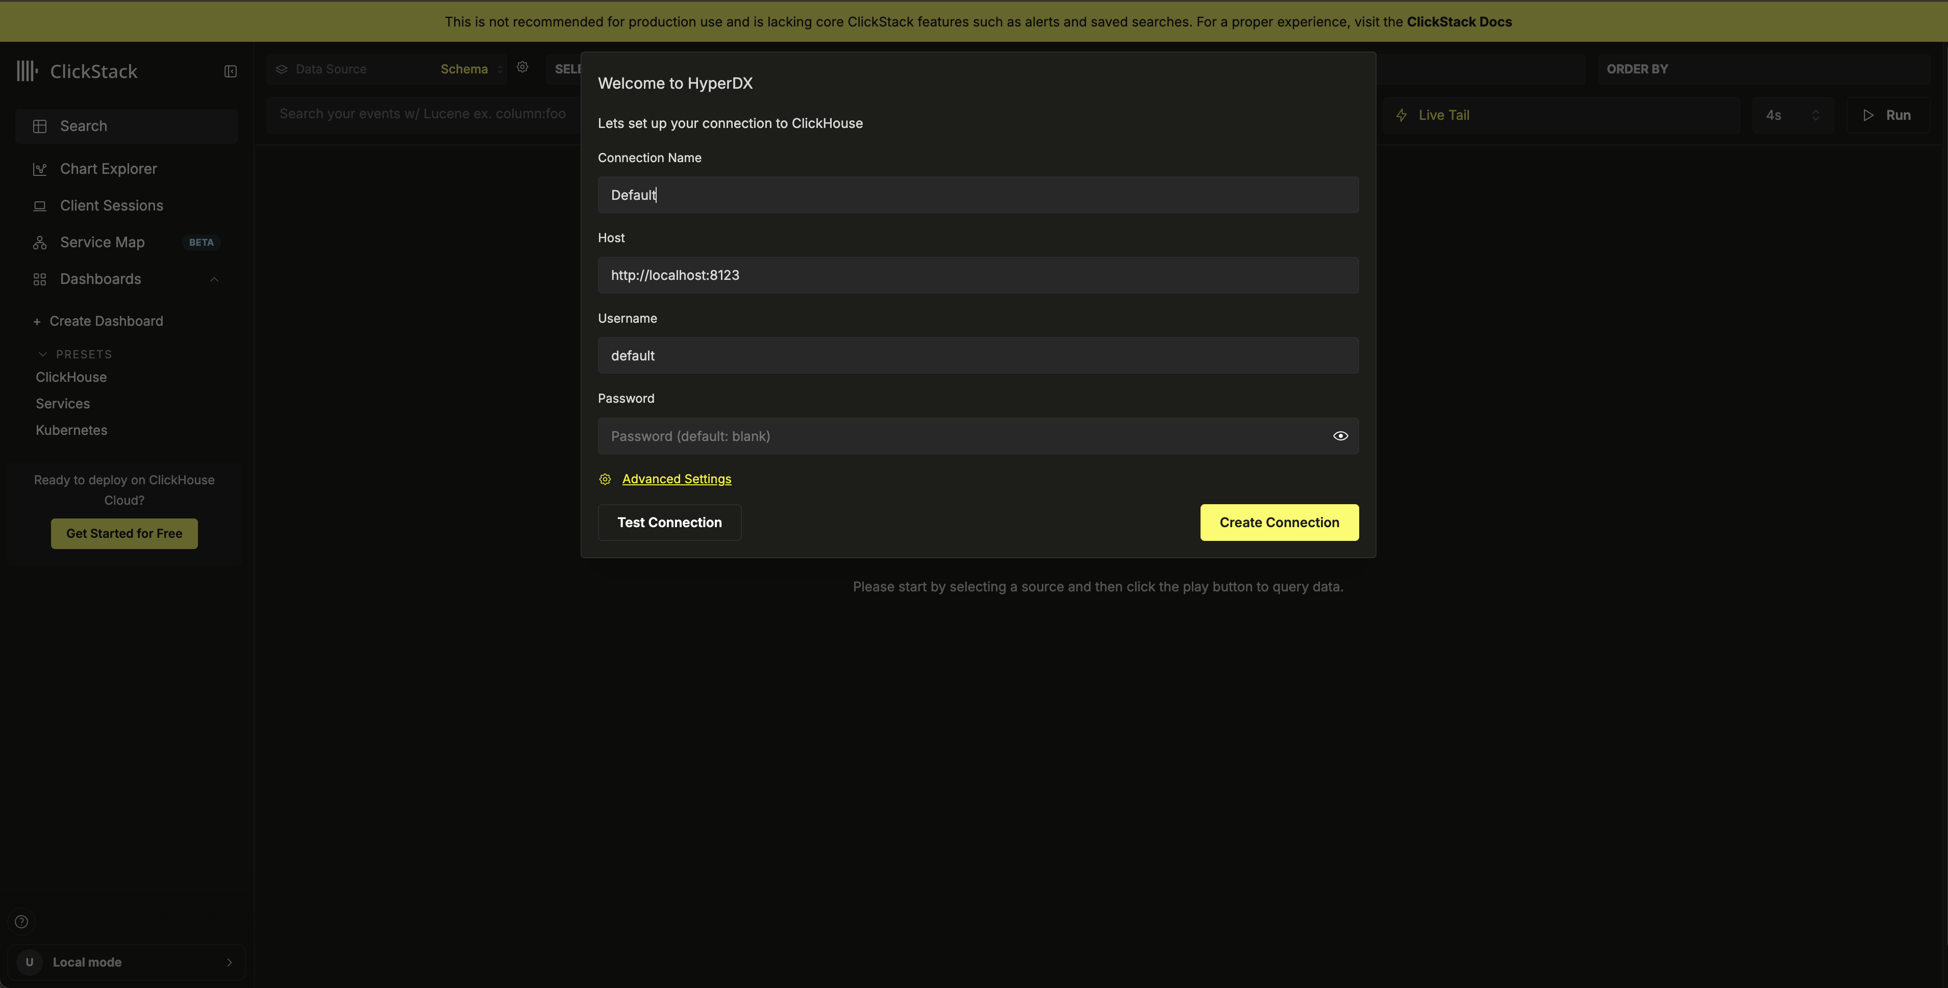Click the Create Connection button
The height and width of the screenshot is (988, 1948).
[x=1279, y=522]
